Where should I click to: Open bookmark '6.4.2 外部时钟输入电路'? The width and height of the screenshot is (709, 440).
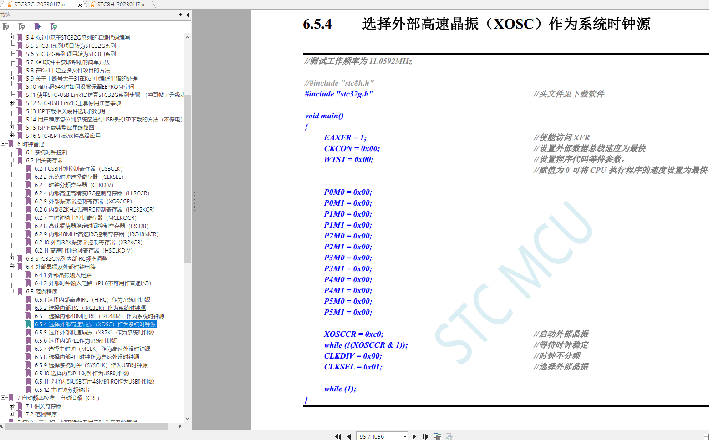[93, 283]
